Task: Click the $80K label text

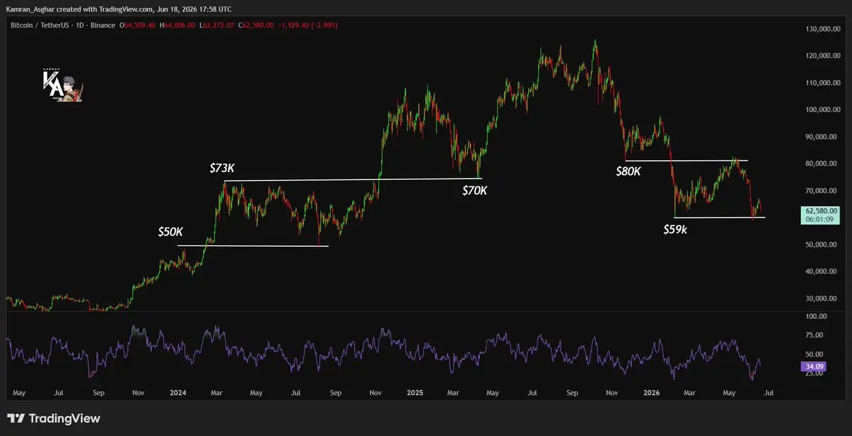Action: [x=628, y=171]
